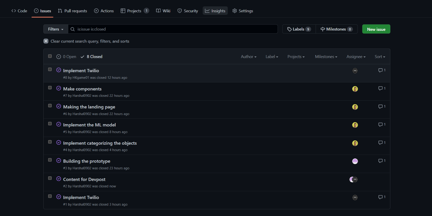The width and height of the screenshot is (432, 216).
Task: Click assignee avatars on Content for Devpost
Action: click(354, 179)
